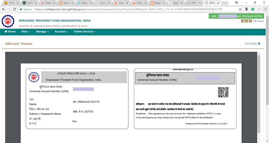This screenshot has width=269, height=143.
Task: Close the '10 Be' browser tab
Action: point(17,3)
